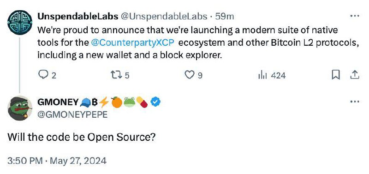Click the UnspendableLabs display name
Screen dimensions: 369x174
[77, 16]
